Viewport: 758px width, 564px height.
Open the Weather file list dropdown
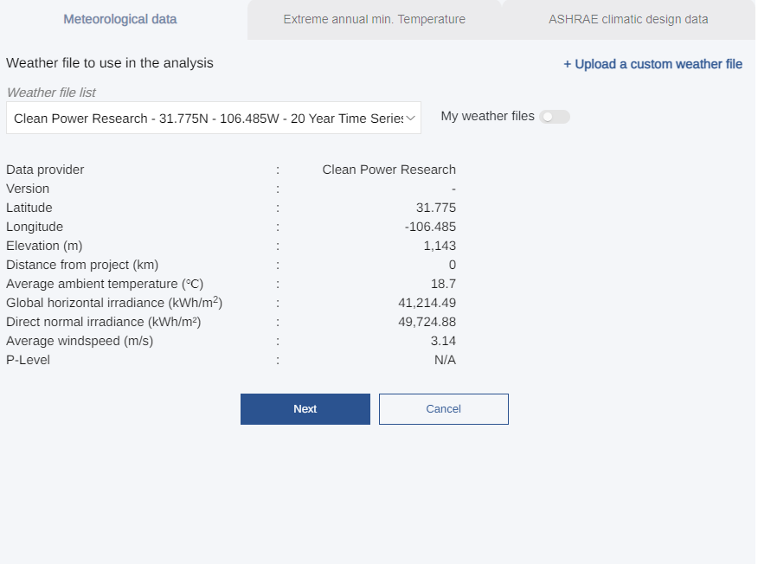pos(213,117)
